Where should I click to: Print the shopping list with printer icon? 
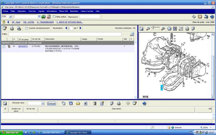coord(119,103)
